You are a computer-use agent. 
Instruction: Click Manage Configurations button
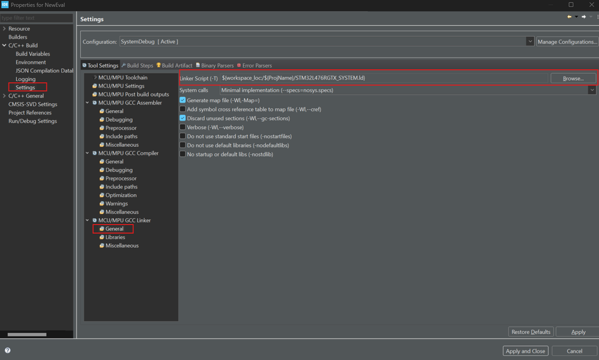click(567, 41)
